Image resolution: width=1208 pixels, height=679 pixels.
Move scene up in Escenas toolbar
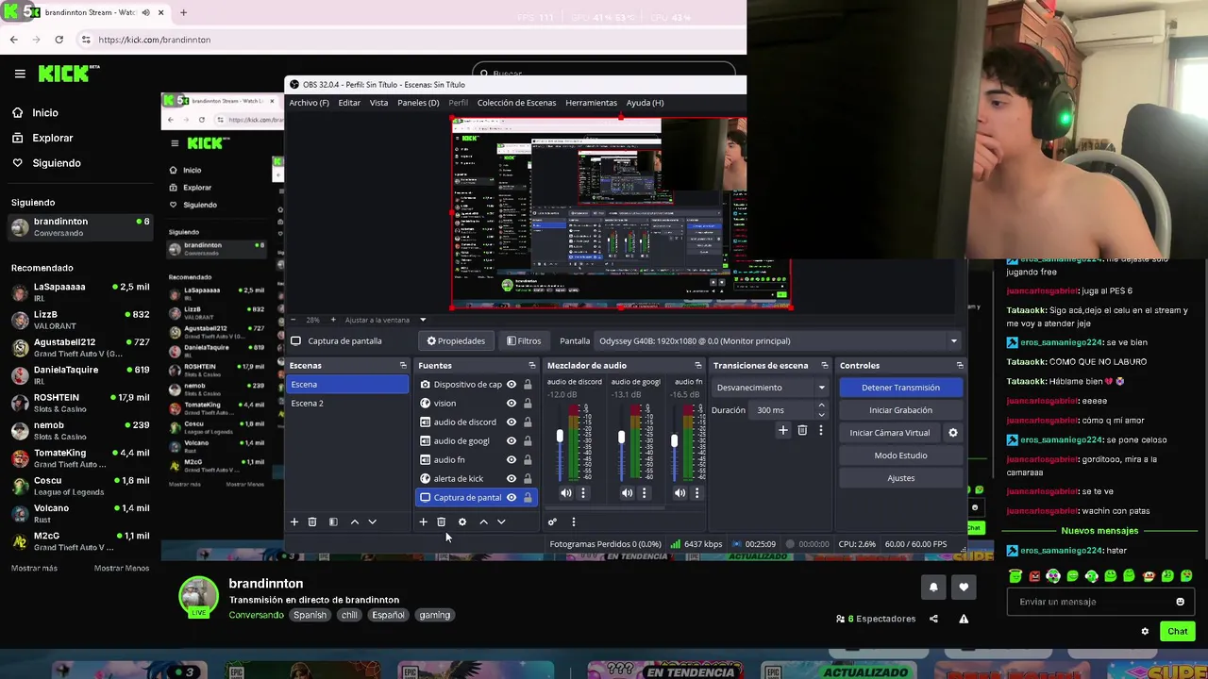point(355,522)
